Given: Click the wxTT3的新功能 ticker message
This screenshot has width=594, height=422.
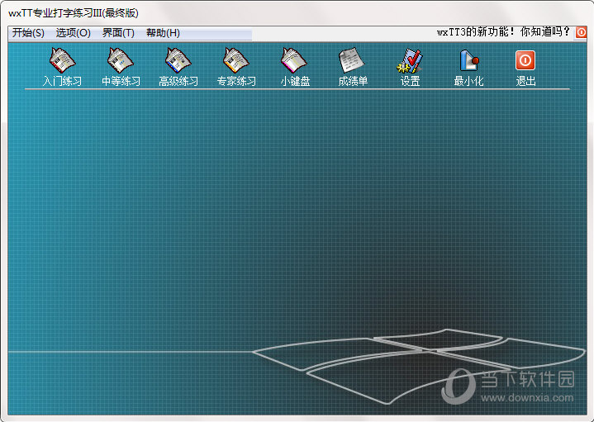Looking at the screenshot, I should [x=503, y=32].
